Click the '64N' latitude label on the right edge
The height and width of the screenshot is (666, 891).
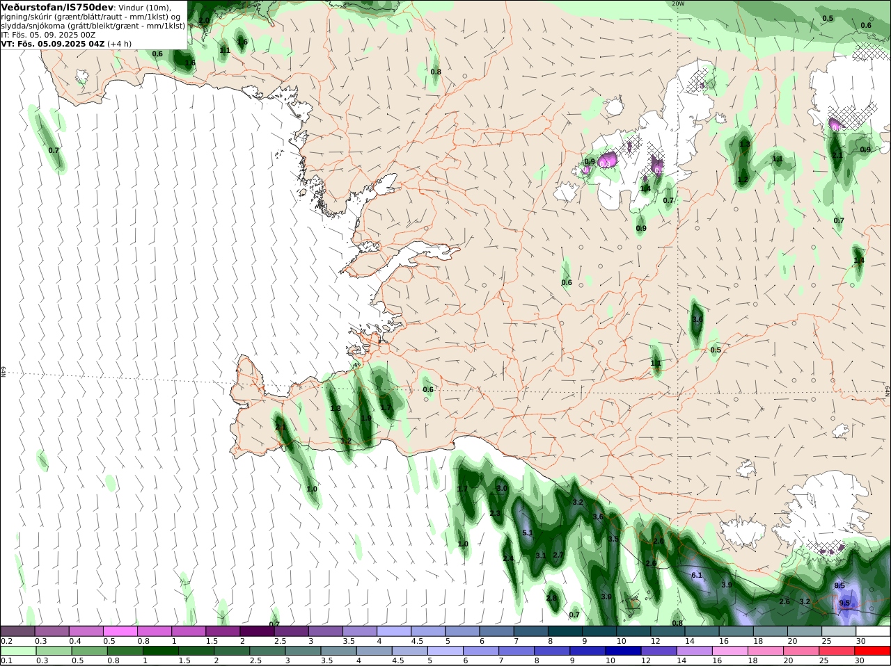pos(887,390)
